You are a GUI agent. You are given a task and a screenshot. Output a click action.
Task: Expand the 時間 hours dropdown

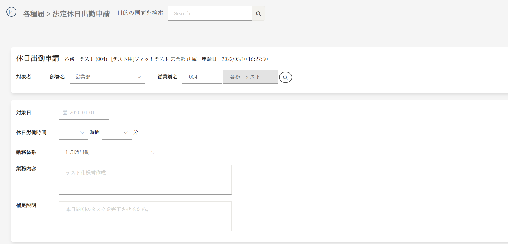point(73,133)
